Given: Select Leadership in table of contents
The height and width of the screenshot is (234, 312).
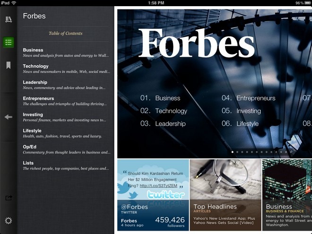Looking at the screenshot, I should pos(64,85).
